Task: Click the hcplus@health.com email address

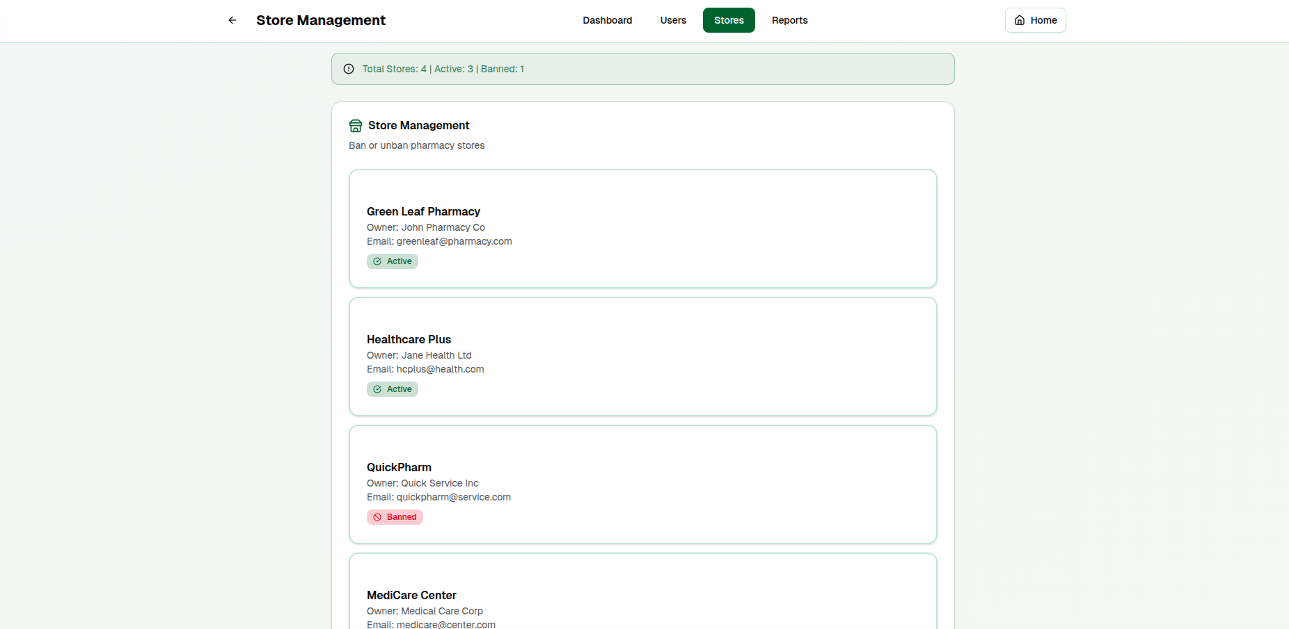Action: (440, 369)
